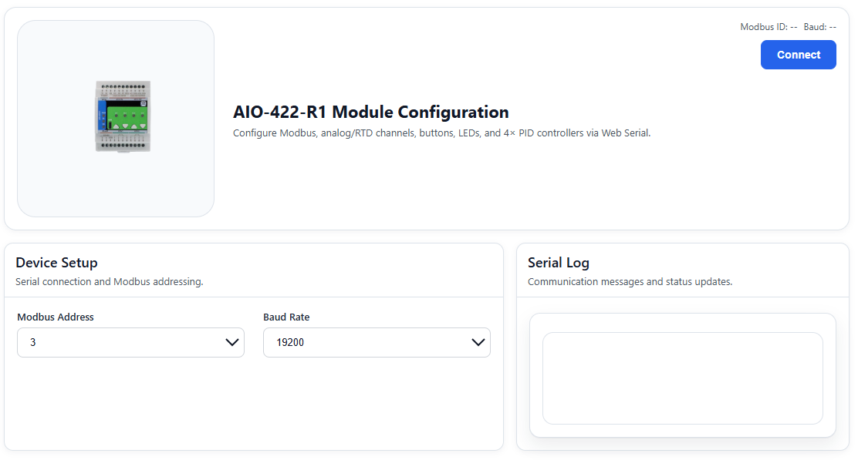
Task: Click the blue Connect button
Action: click(798, 55)
